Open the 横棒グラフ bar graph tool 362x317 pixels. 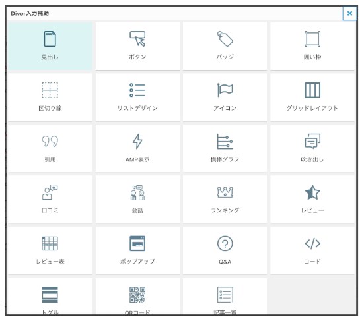click(x=225, y=148)
